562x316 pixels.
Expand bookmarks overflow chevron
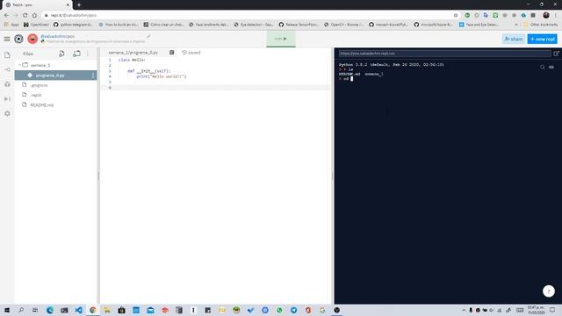(516, 25)
